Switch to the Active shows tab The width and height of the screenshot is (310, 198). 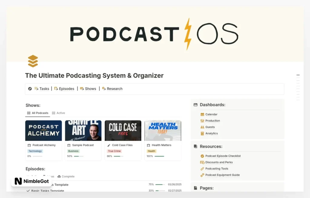58,113
